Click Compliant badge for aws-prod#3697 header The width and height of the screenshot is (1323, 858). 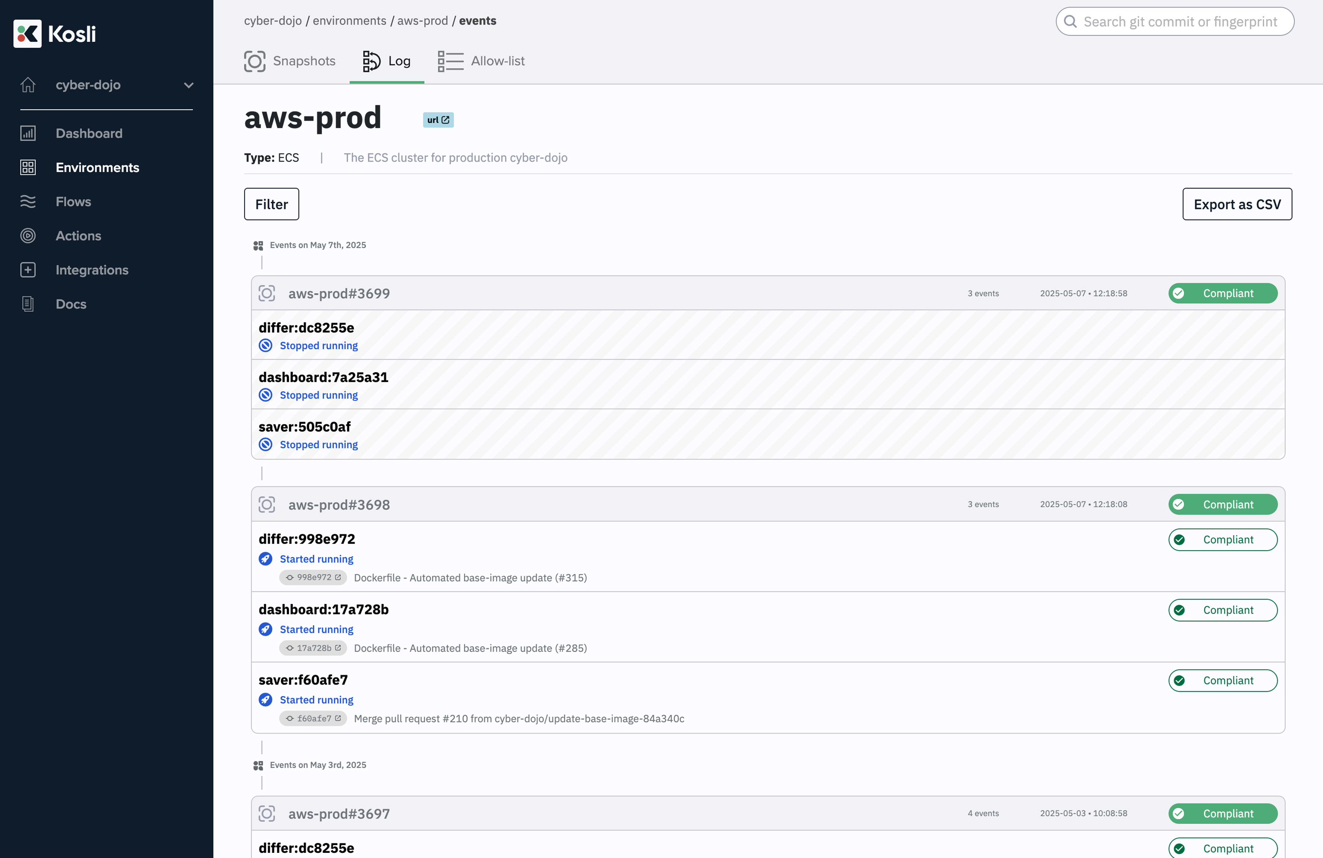click(x=1222, y=814)
